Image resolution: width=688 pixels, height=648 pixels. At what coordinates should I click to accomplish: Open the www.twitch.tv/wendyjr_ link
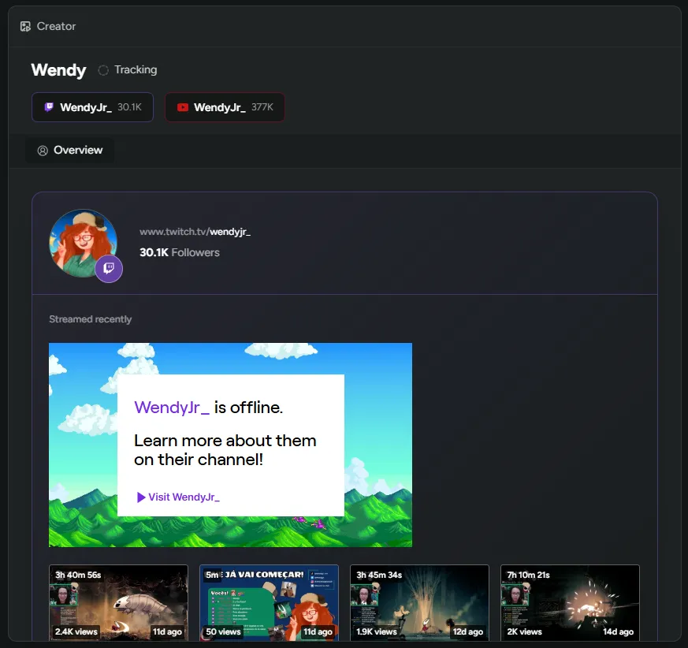(195, 232)
